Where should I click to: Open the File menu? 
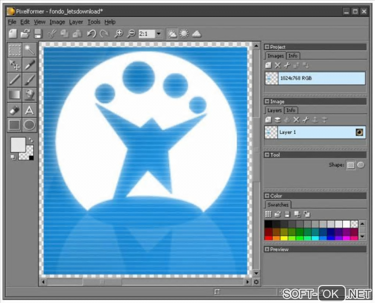12,22
